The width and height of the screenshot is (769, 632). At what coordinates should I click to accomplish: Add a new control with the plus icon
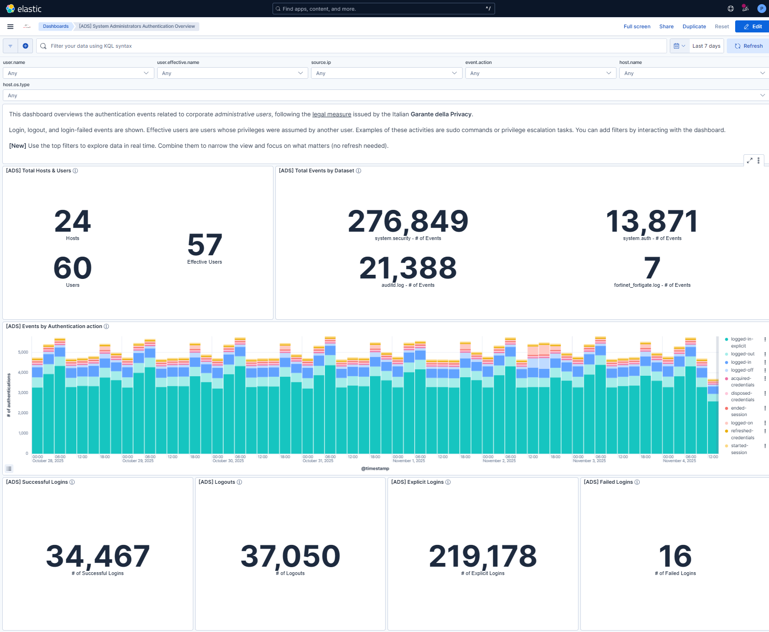[x=25, y=46]
